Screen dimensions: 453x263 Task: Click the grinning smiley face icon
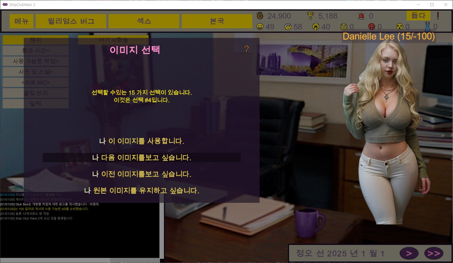[260, 27]
